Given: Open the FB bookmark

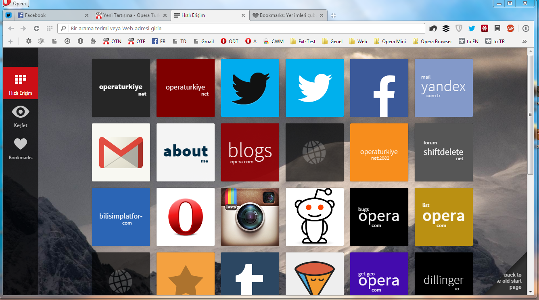Looking at the screenshot, I should [x=159, y=41].
